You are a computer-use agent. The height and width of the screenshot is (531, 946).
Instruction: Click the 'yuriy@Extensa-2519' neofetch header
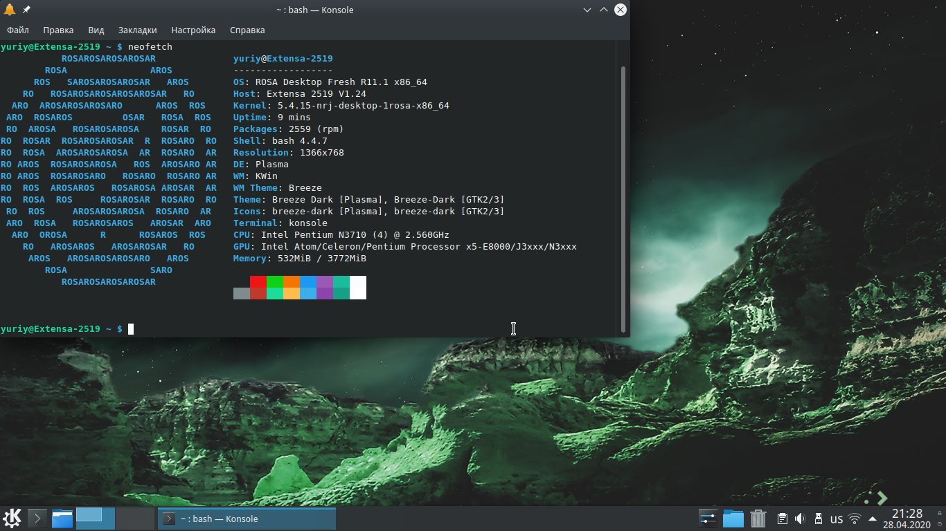(283, 59)
